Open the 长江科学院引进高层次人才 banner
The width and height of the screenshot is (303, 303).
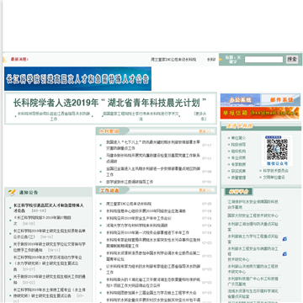(77, 79)
